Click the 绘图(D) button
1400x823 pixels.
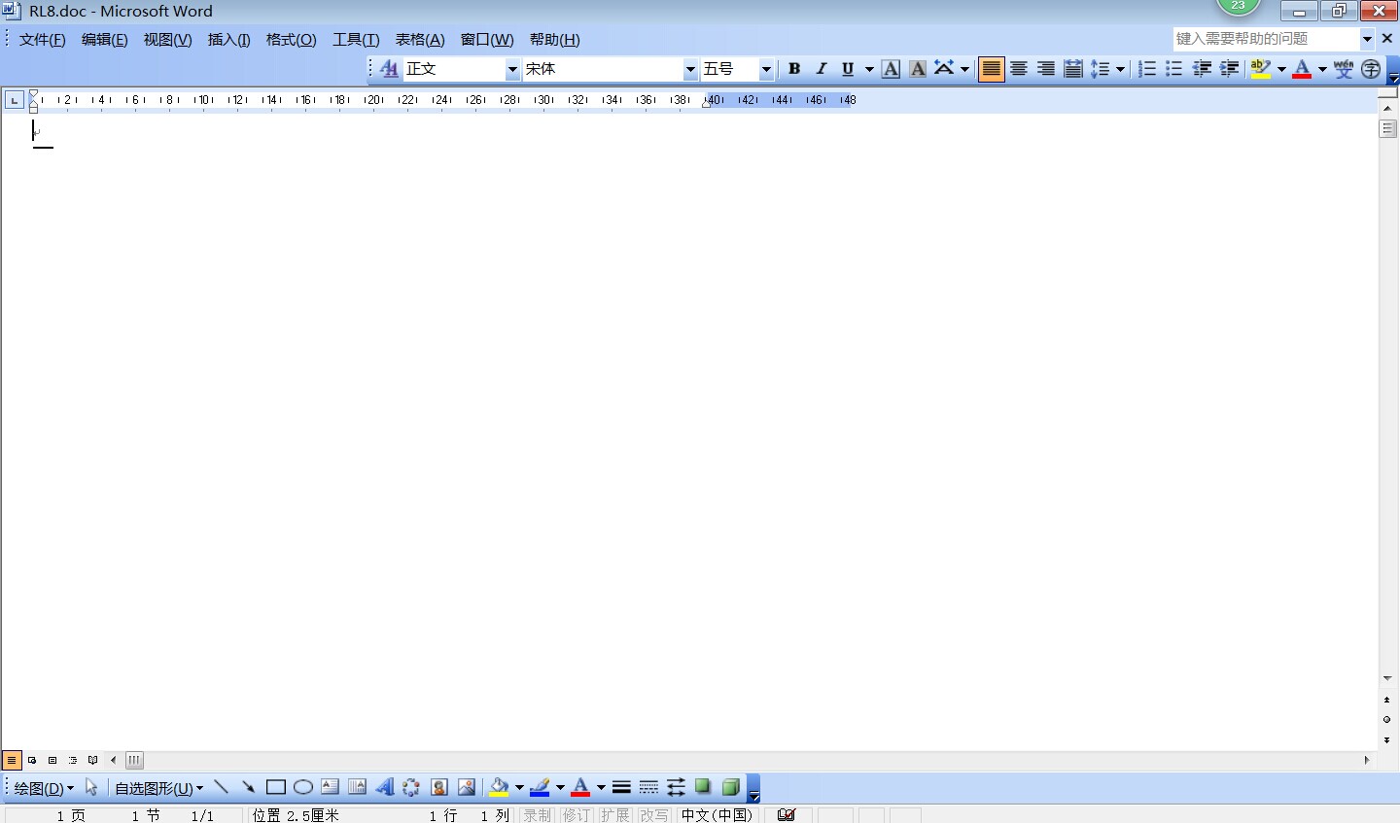point(44,788)
